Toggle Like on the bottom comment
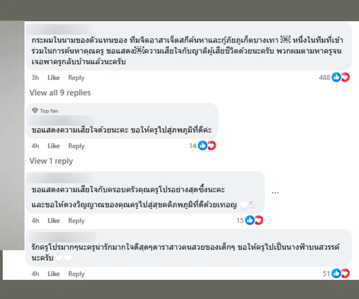Viewport: 359px width, 299px height. click(x=53, y=273)
